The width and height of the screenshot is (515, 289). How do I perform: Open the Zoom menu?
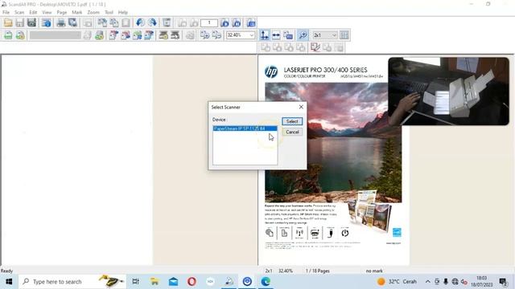pos(93,12)
